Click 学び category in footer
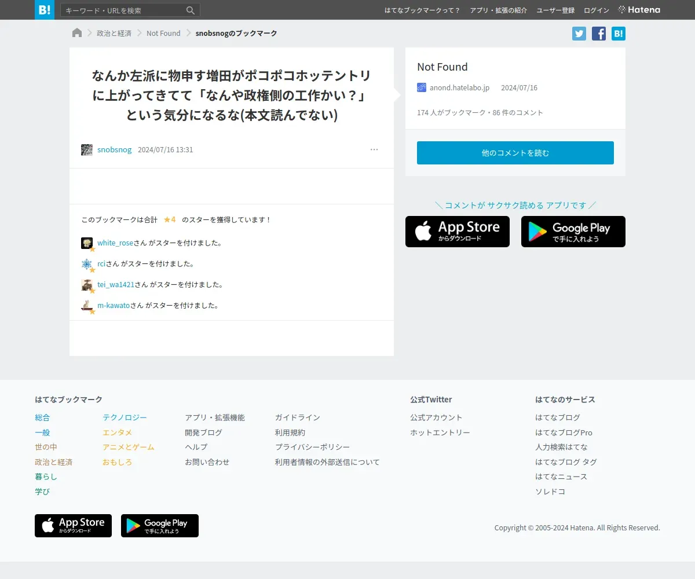This screenshot has height=579, width=695. (x=42, y=492)
